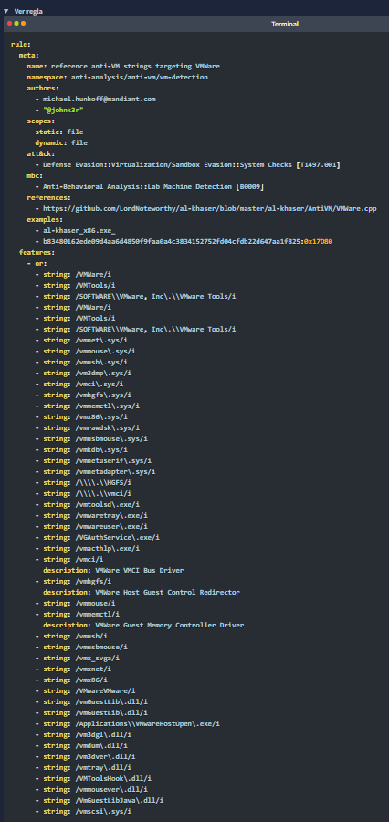Click the att&ck key label
The width and height of the screenshot is (389, 822).
point(41,153)
